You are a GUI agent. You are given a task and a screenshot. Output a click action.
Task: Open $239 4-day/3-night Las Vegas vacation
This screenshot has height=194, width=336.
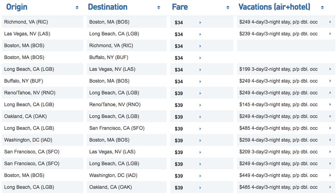coord(278,34)
